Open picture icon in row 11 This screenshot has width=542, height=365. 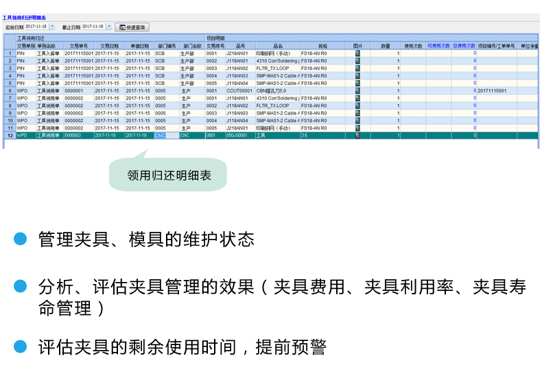(x=357, y=128)
